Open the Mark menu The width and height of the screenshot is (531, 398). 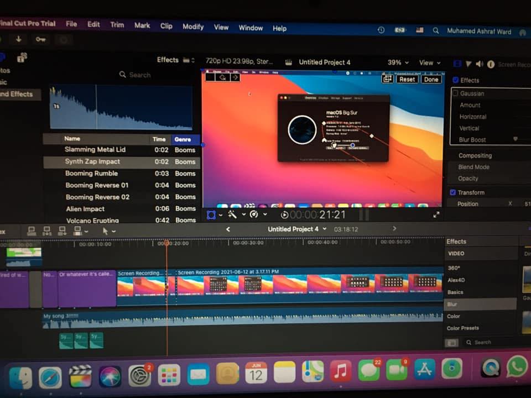pos(142,25)
